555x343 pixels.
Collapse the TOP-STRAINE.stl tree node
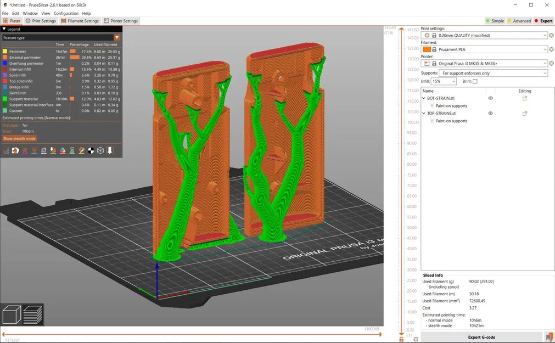[424, 113]
